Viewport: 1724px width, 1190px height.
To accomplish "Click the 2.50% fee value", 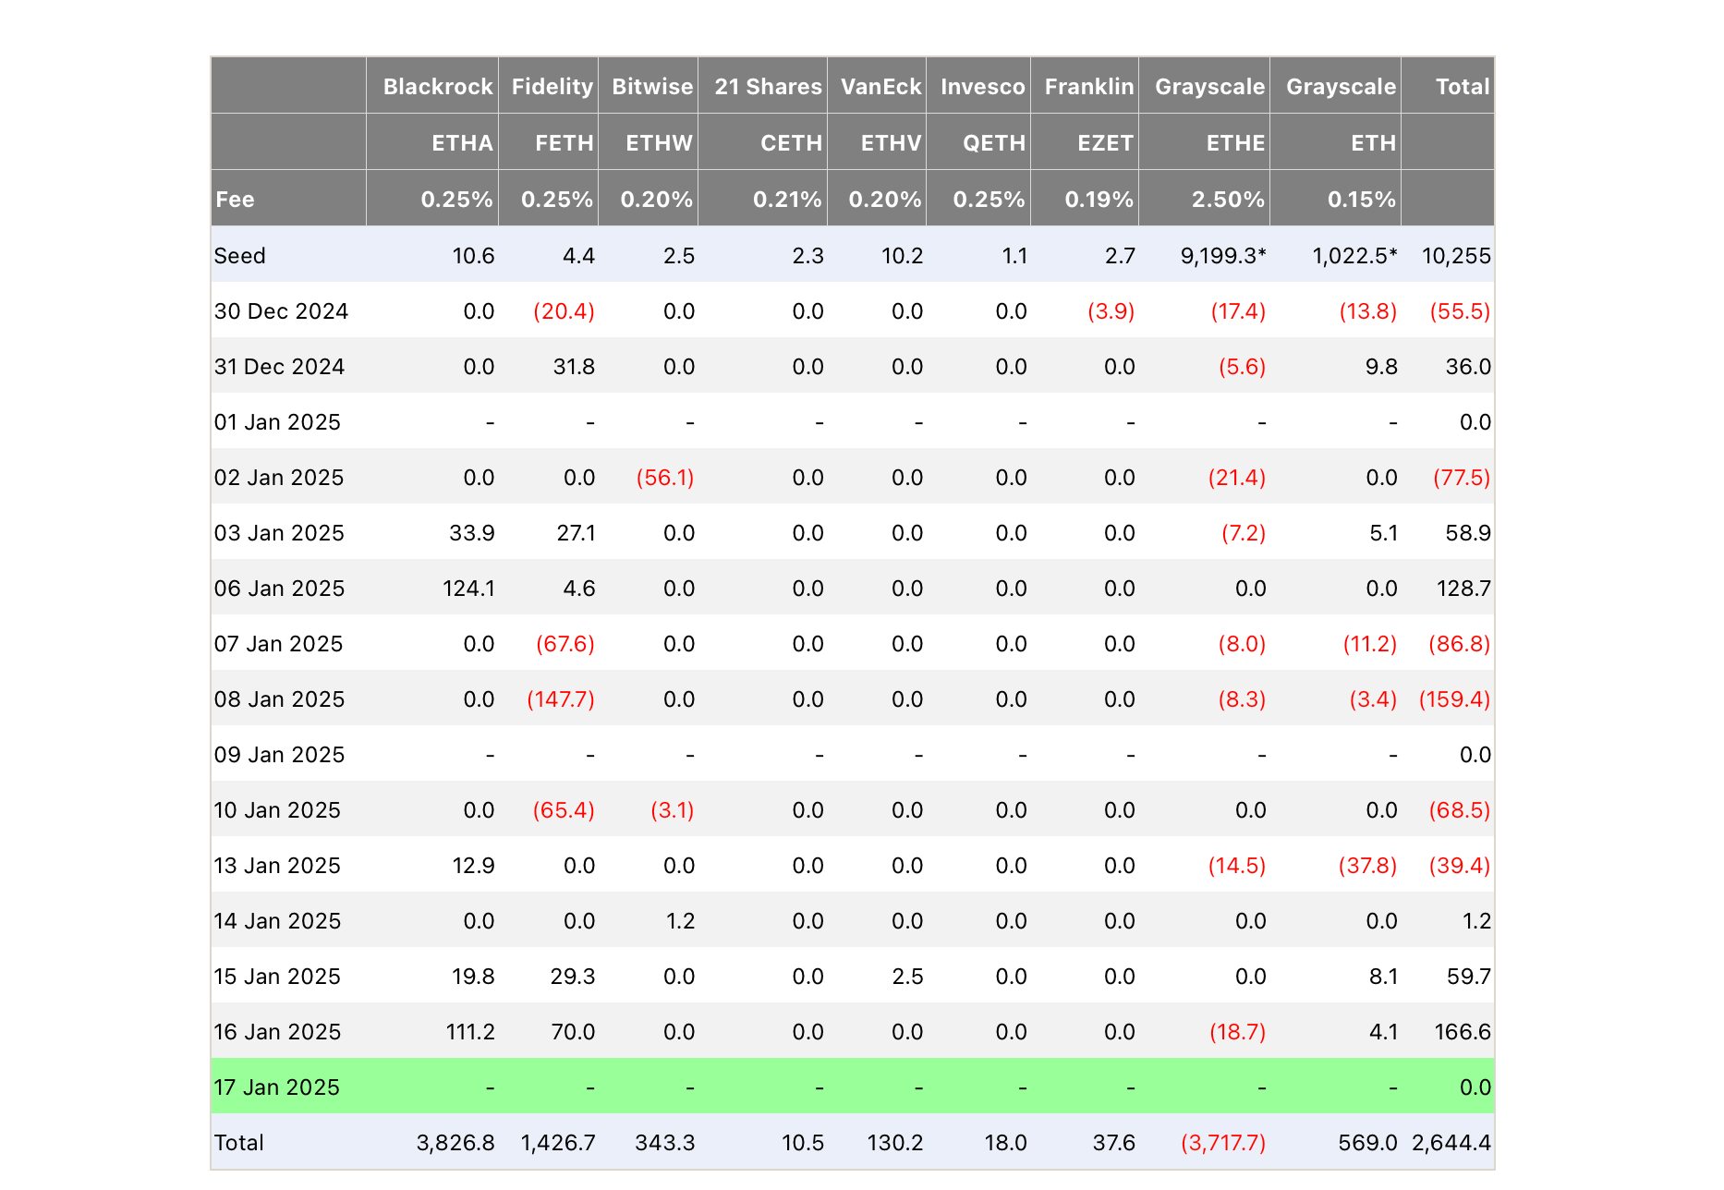I will coord(1229,200).
